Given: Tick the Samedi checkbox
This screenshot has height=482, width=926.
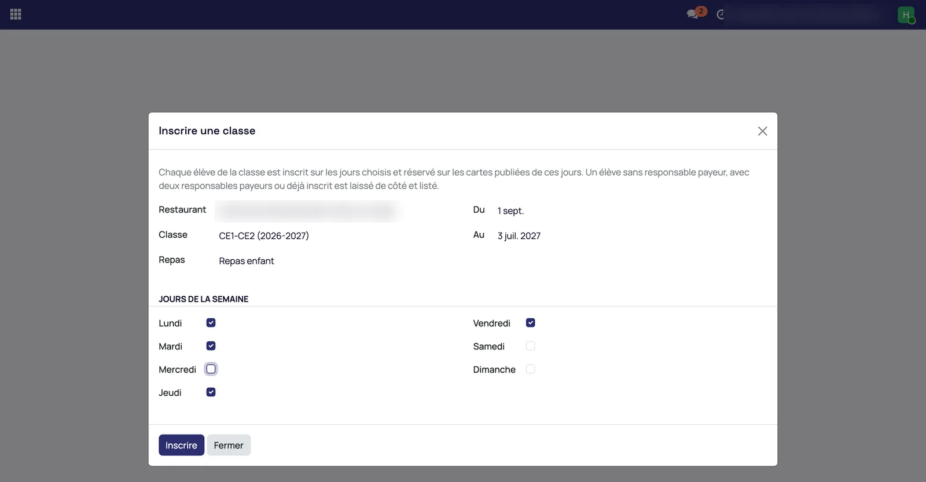Looking at the screenshot, I should click(x=530, y=346).
